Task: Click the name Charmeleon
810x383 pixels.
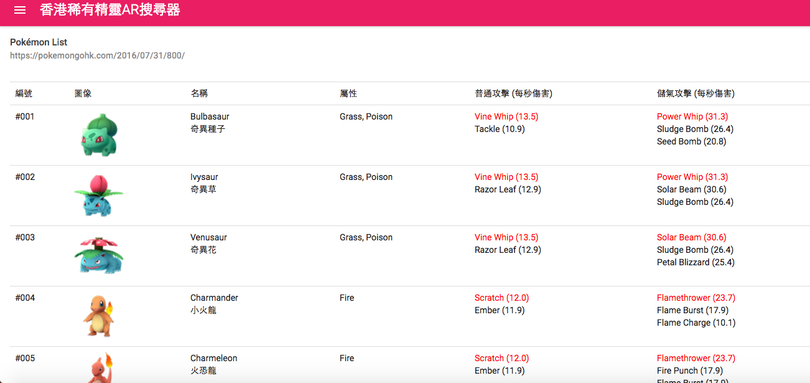Action: (213, 358)
